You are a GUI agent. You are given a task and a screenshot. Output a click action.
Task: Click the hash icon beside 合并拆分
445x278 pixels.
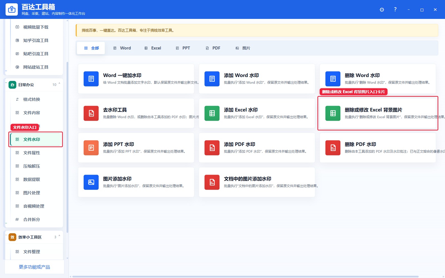17,219
